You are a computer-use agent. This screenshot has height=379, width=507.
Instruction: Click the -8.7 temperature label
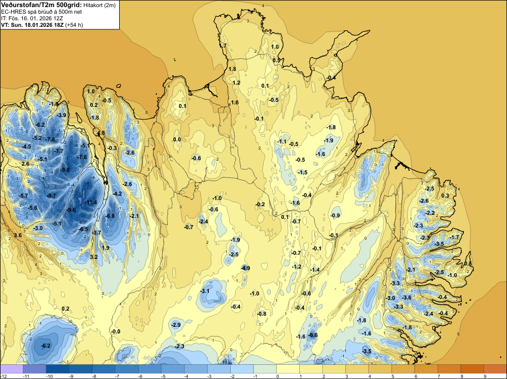point(51,196)
